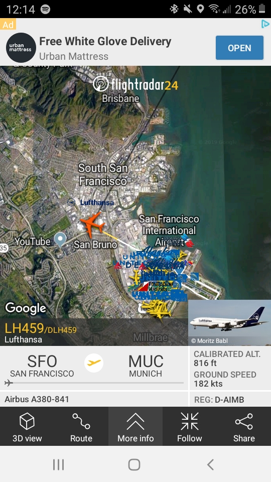Image resolution: width=271 pixels, height=482 pixels.
Task: Open the Android recent apps button
Action: click(58, 464)
